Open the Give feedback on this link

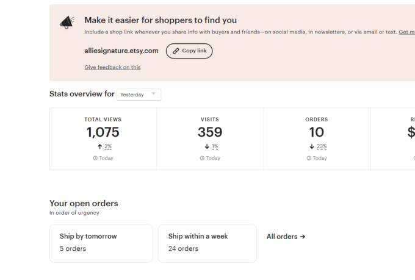[112, 67]
